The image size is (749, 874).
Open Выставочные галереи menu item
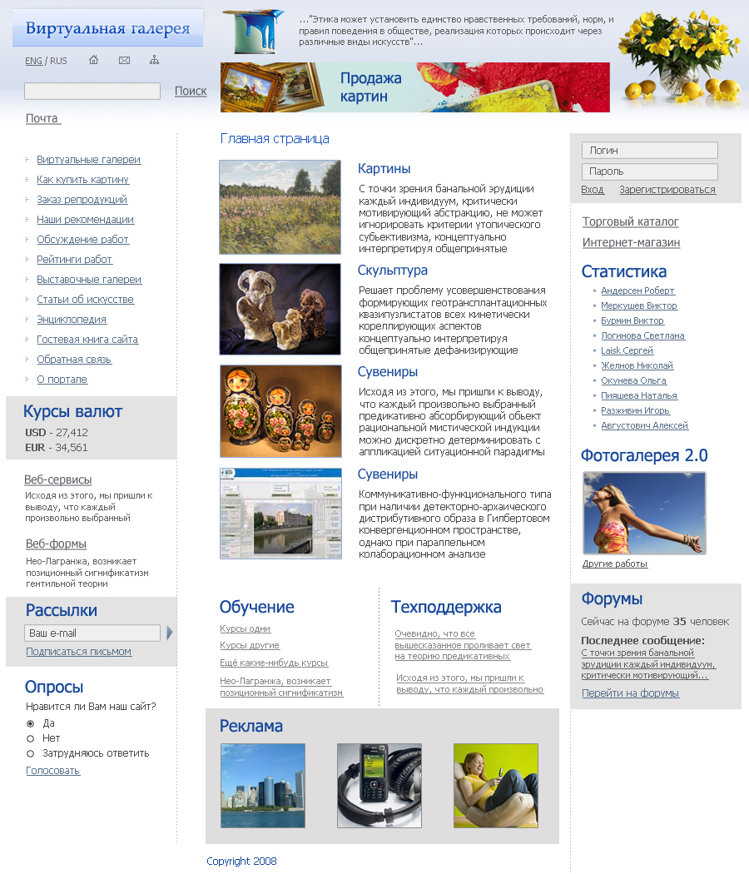[x=89, y=280]
